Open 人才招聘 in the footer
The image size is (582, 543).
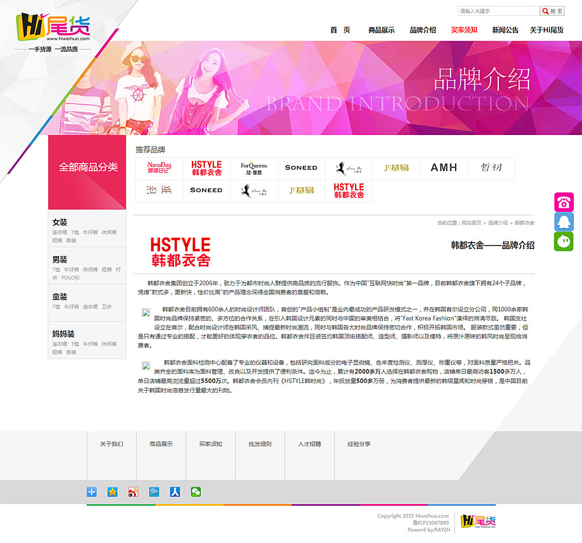(x=310, y=444)
